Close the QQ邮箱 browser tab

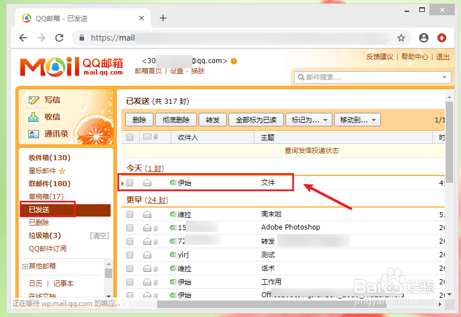(x=142, y=18)
